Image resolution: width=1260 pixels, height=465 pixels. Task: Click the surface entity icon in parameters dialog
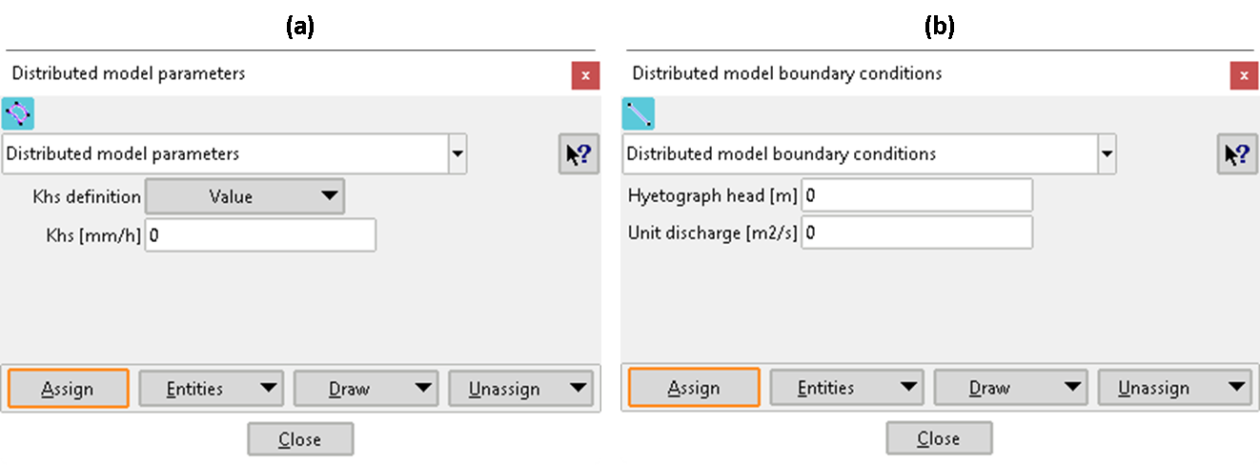[18, 113]
